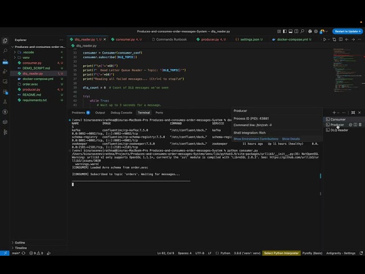Open terminal launch profile dropdown arrow
The image size is (365, 274).
[338, 112]
